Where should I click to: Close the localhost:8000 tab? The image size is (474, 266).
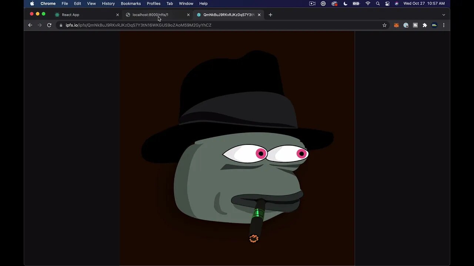tap(188, 15)
